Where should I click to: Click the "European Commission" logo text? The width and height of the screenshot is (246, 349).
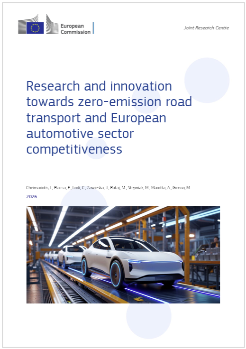(x=75, y=29)
